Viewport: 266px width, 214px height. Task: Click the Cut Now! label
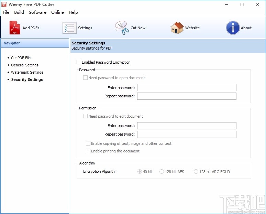coord(138,28)
